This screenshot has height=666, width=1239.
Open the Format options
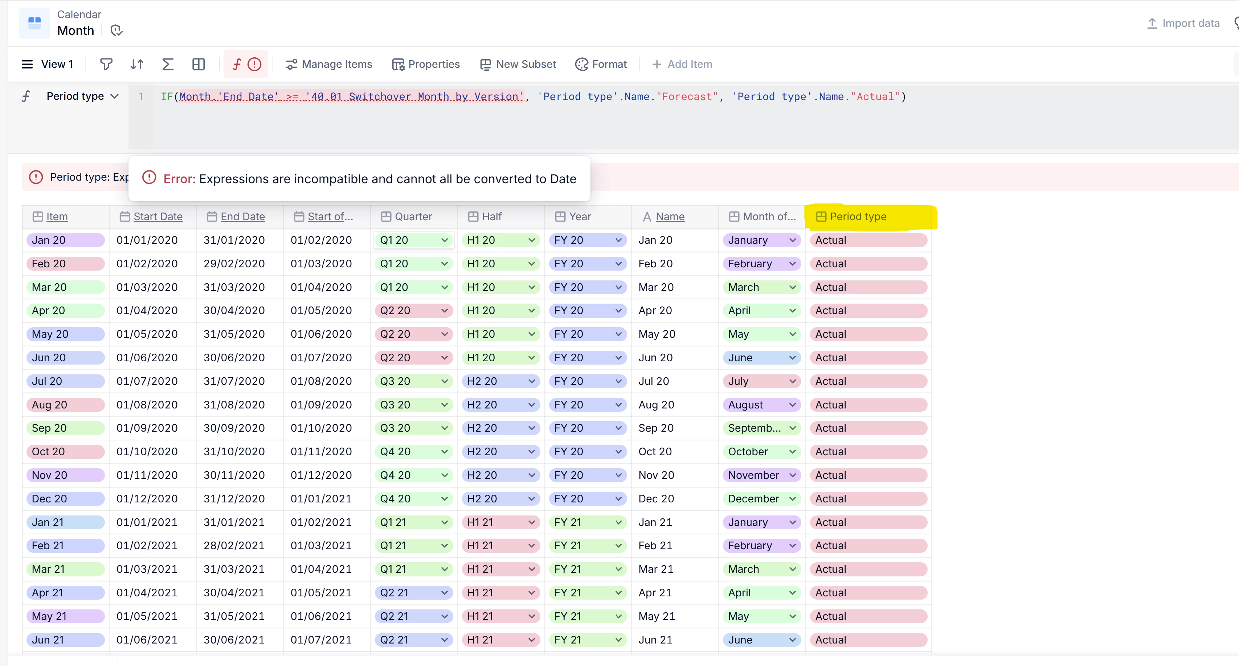[x=601, y=64]
